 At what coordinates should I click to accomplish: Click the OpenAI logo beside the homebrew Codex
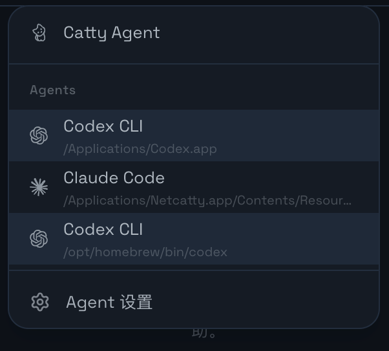pyautogui.click(x=39, y=239)
